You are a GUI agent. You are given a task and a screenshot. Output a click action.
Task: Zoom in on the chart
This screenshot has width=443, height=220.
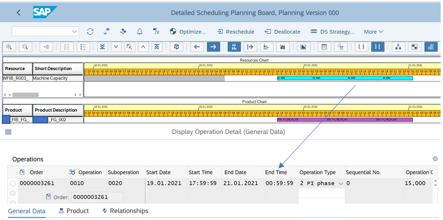coord(9,47)
